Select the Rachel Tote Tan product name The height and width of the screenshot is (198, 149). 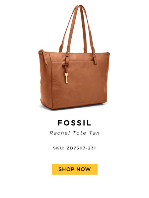pos(74,133)
